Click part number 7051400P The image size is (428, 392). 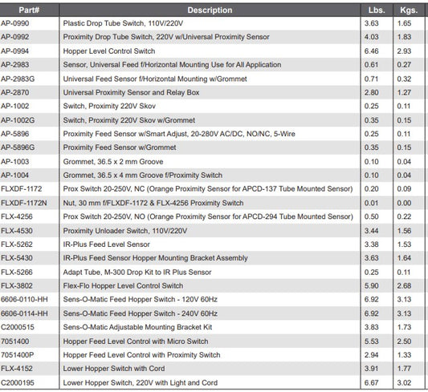(x=18, y=355)
